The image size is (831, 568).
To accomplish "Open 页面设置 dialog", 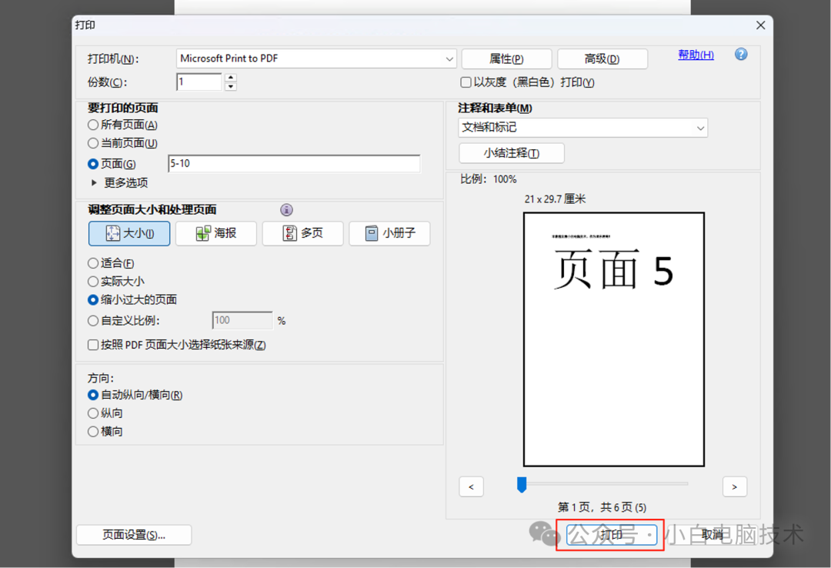I will pyautogui.click(x=133, y=534).
